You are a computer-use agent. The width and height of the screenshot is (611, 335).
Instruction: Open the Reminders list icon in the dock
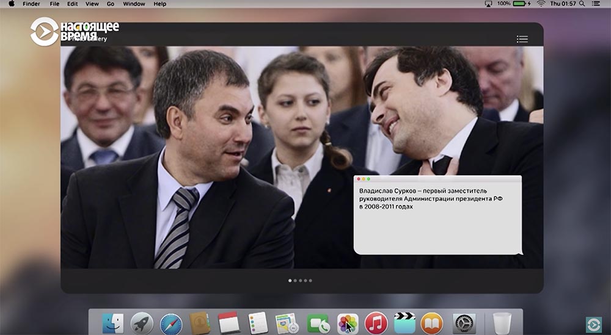point(258,323)
